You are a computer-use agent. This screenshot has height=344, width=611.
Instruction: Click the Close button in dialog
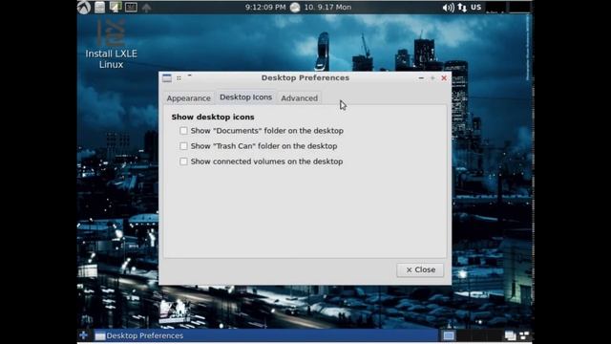pos(420,269)
